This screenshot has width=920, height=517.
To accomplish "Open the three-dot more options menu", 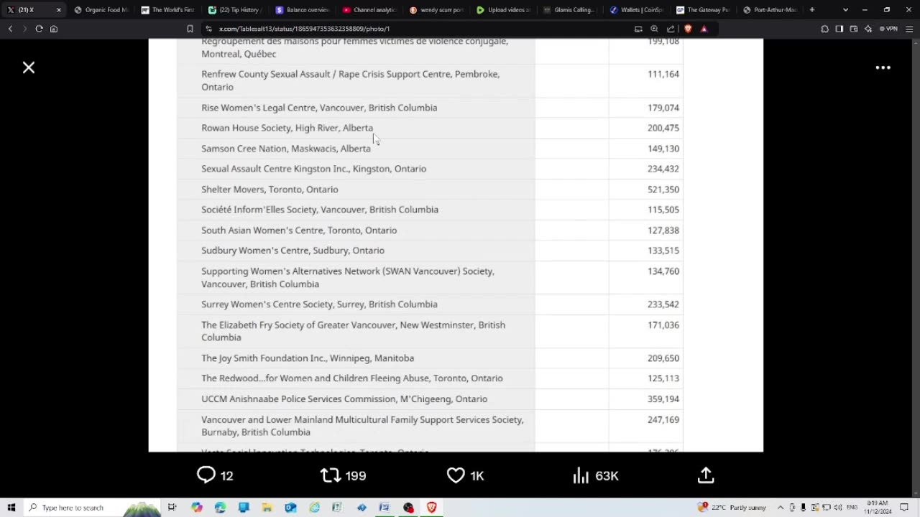I will 883,67.
